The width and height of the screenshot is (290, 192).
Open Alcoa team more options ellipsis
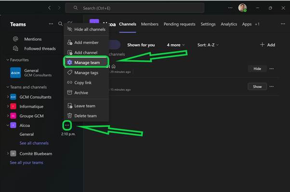tap(67, 125)
